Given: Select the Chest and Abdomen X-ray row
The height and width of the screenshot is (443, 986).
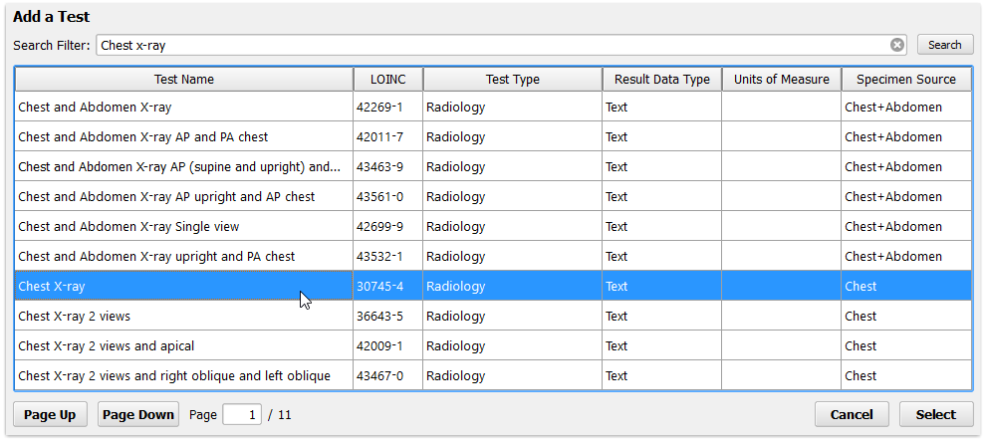Looking at the screenshot, I should tap(493, 107).
